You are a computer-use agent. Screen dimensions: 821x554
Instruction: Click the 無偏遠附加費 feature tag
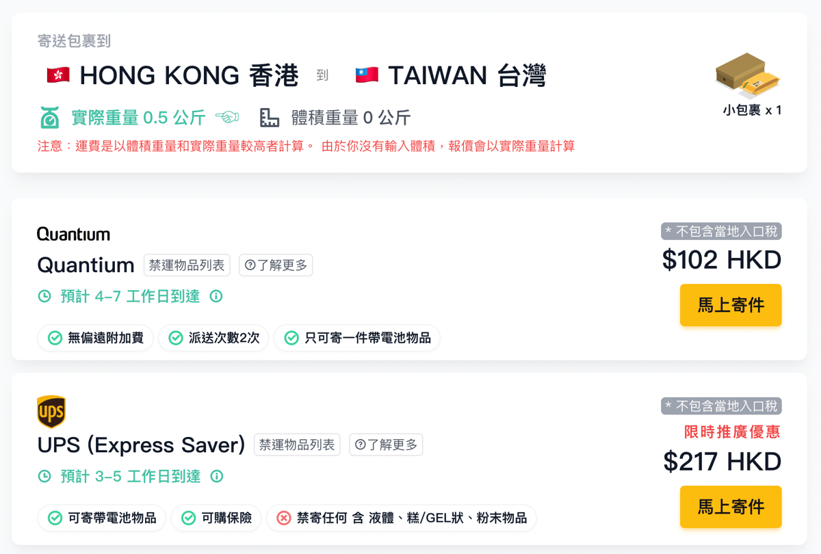[95, 338]
